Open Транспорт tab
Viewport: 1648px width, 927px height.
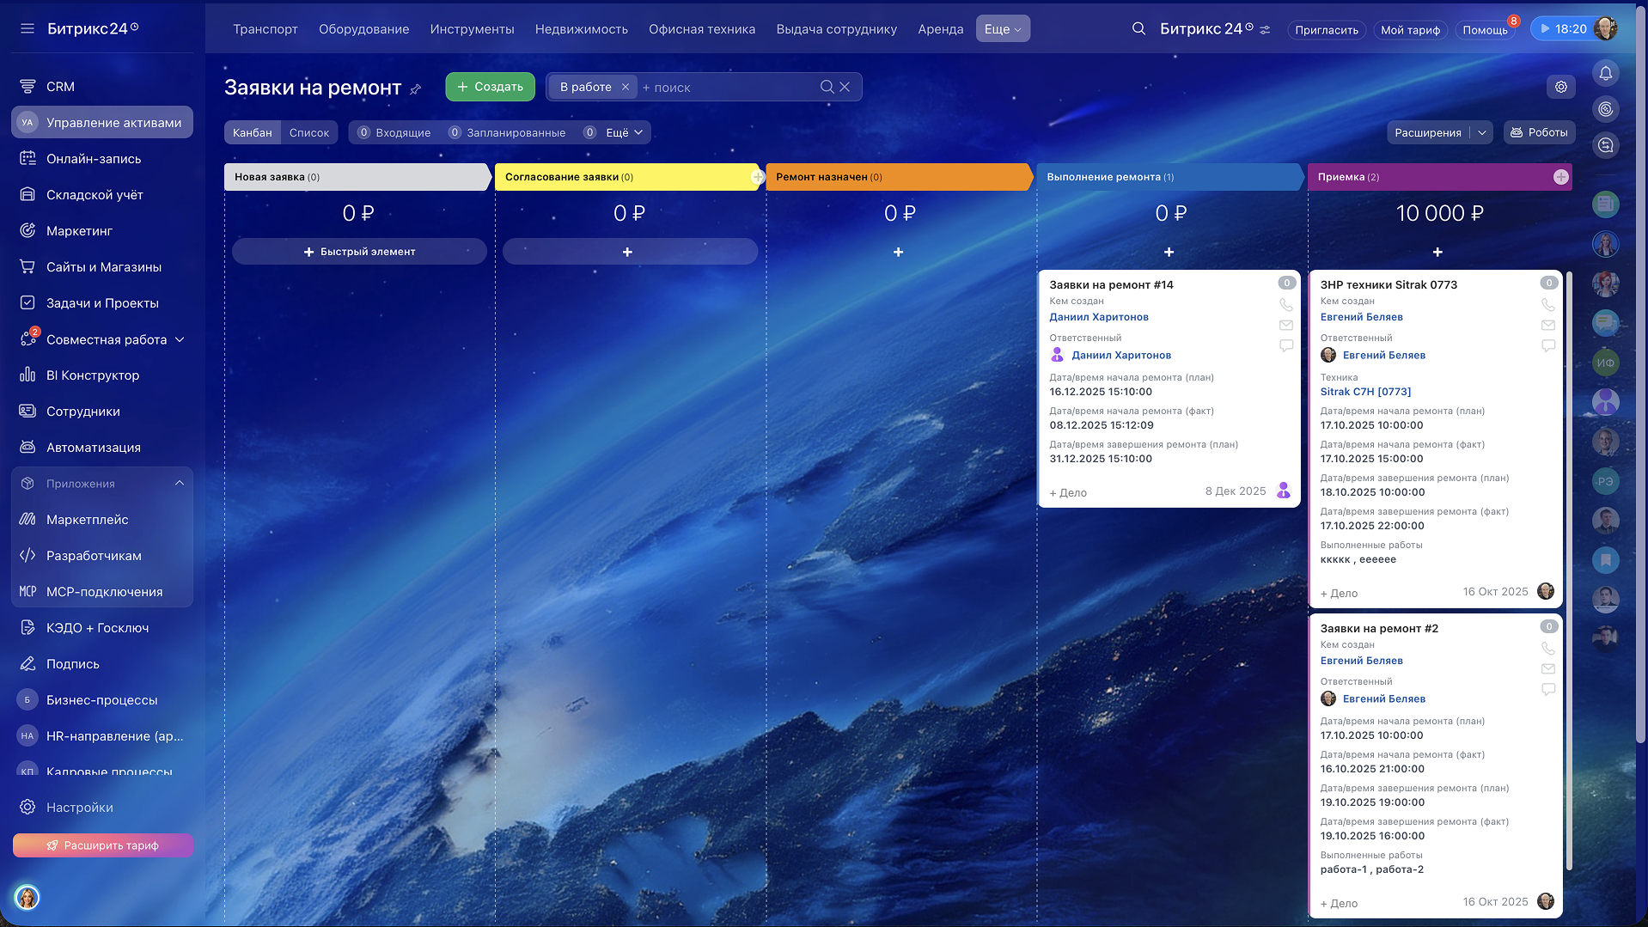(266, 29)
